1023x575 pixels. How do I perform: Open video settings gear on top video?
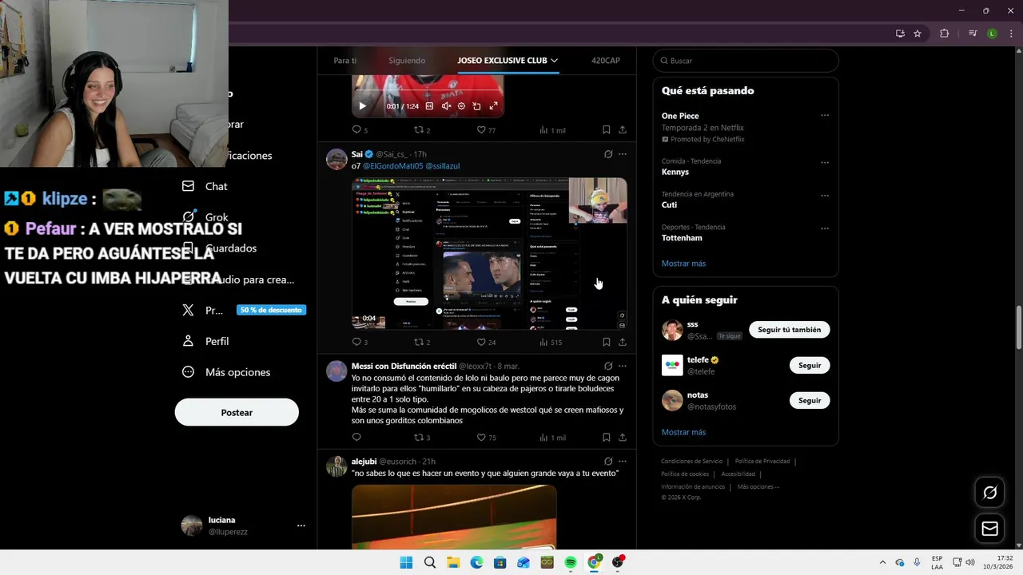[x=461, y=106]
